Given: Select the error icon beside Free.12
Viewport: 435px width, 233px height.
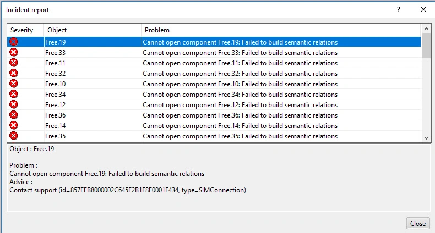Looking at the screenshot, I should [14, 104].
